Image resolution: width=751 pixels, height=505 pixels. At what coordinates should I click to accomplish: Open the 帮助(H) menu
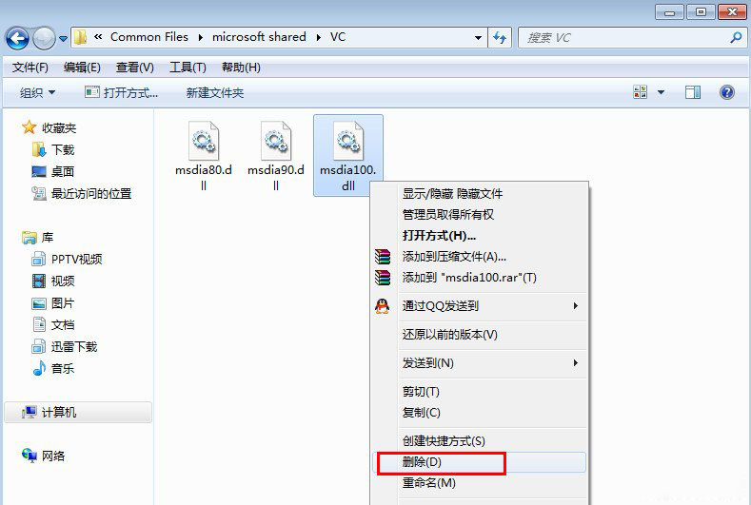(x=241, y=68)
